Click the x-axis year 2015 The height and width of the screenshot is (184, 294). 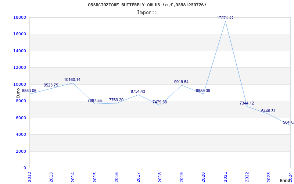pos(95,177)
